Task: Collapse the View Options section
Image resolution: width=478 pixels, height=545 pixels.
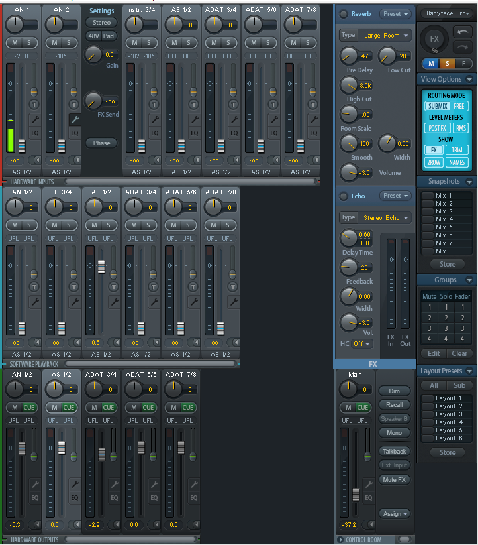Action: [x=469, y=80]
